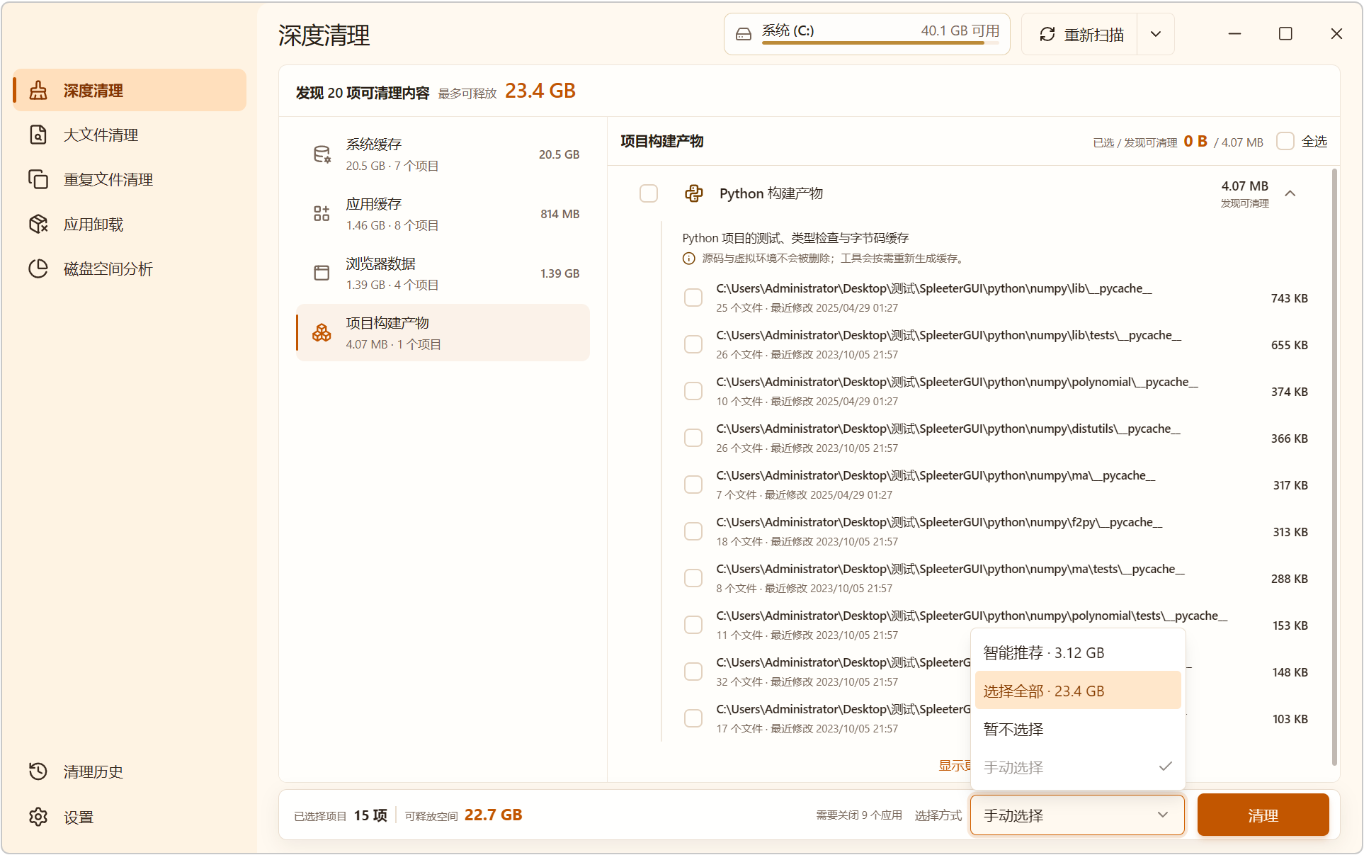Click the duplicate file cleanup icon
The height and width of the screenshot is (855, 1364).
coord(38,179)
